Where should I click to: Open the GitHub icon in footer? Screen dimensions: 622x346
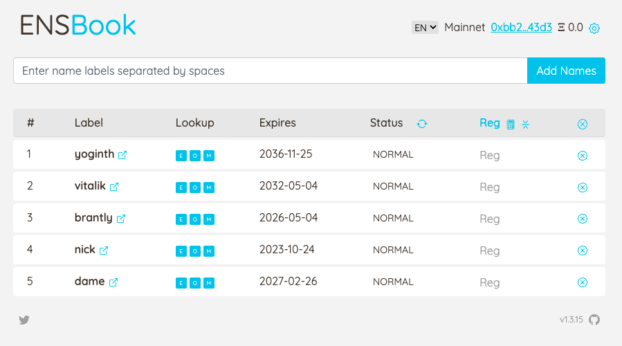[594, 320]
